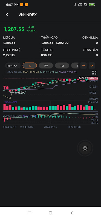Switch to the 1M timeframe tab
Screen dimensions: 101x219
(62, 65)
